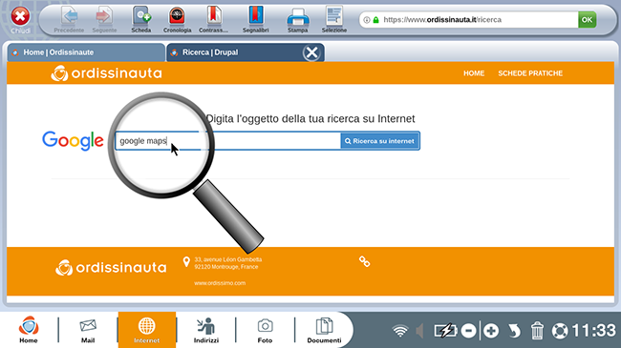Click the red Chiudi close icon
The image size is (621, 348).
pyautogui.click(x=20, y=16)
